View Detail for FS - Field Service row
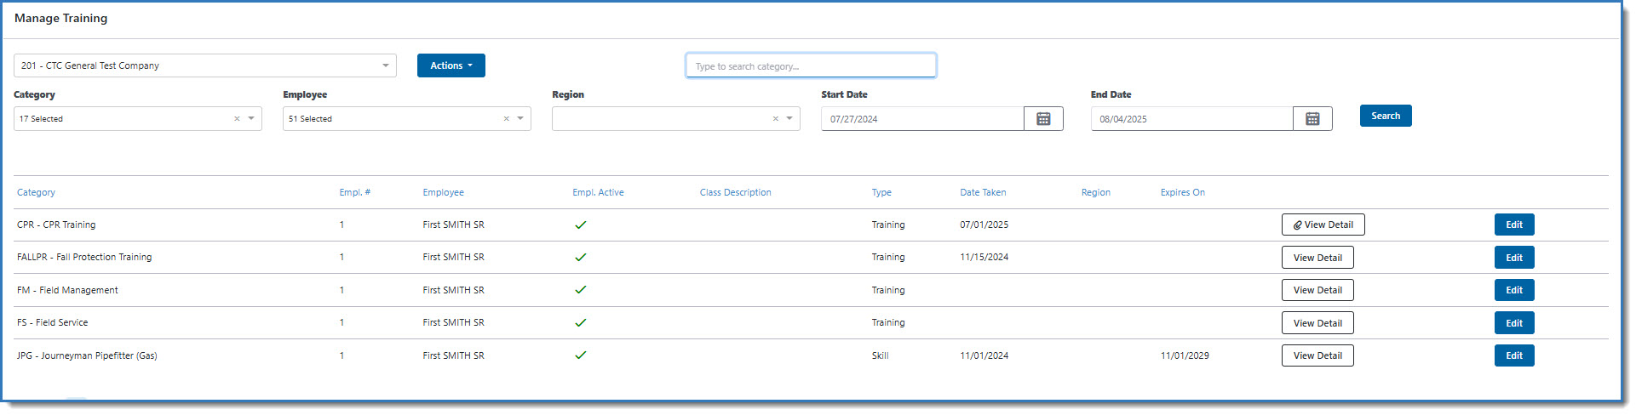Screen dimensions: 1636x415 coord(1317,323)
